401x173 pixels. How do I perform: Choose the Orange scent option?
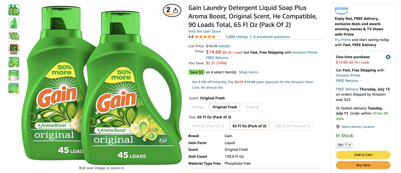tap(198, 107)
